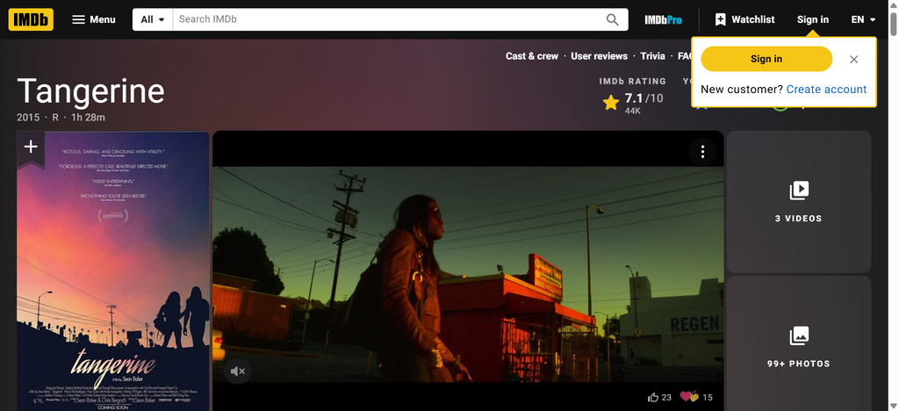Open the Watchlist bookmark button
The height and width of the screenshot is (411, 899).
[x=744, y=19]
